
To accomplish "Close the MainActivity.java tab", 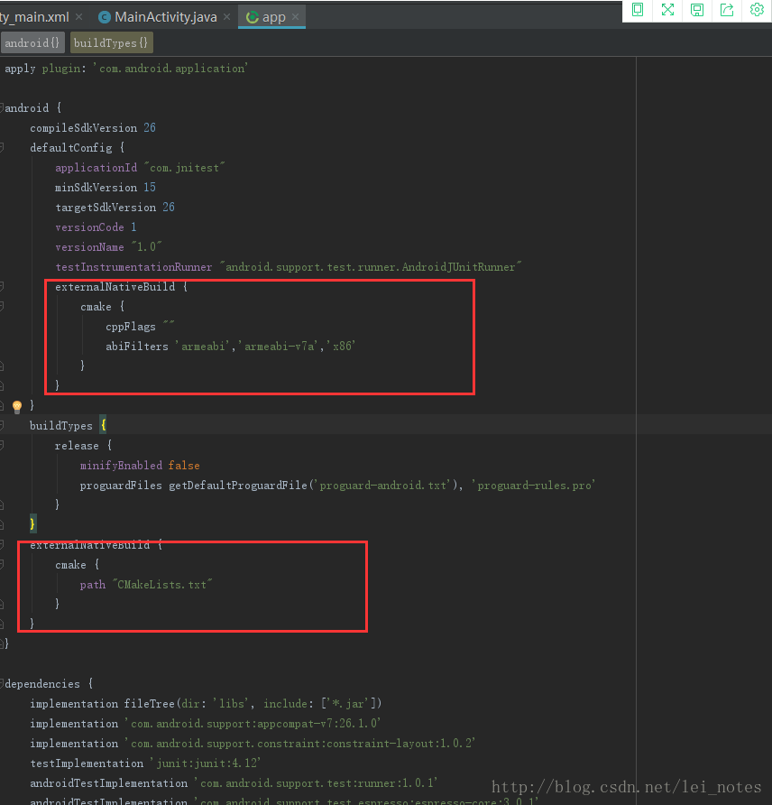I will (226, 17).
